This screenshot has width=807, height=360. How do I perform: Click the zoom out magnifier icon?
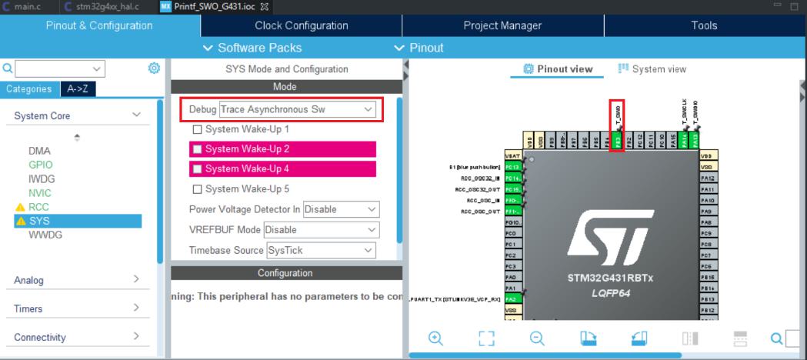click(537, 338)
